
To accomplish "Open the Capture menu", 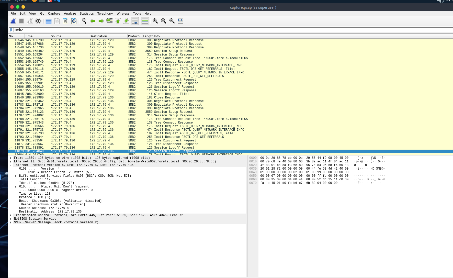I will click(x=54, y=14).
